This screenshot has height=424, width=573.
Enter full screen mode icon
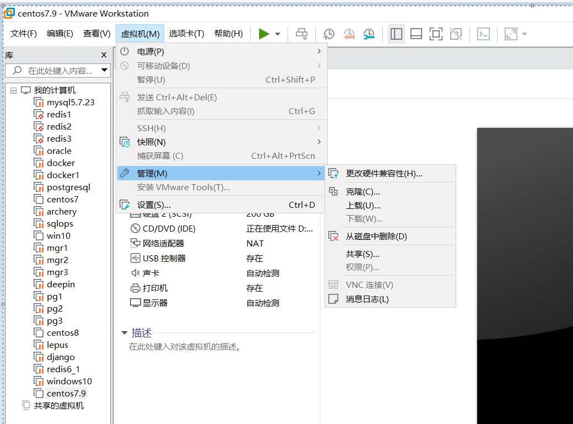tap(436, 34)
